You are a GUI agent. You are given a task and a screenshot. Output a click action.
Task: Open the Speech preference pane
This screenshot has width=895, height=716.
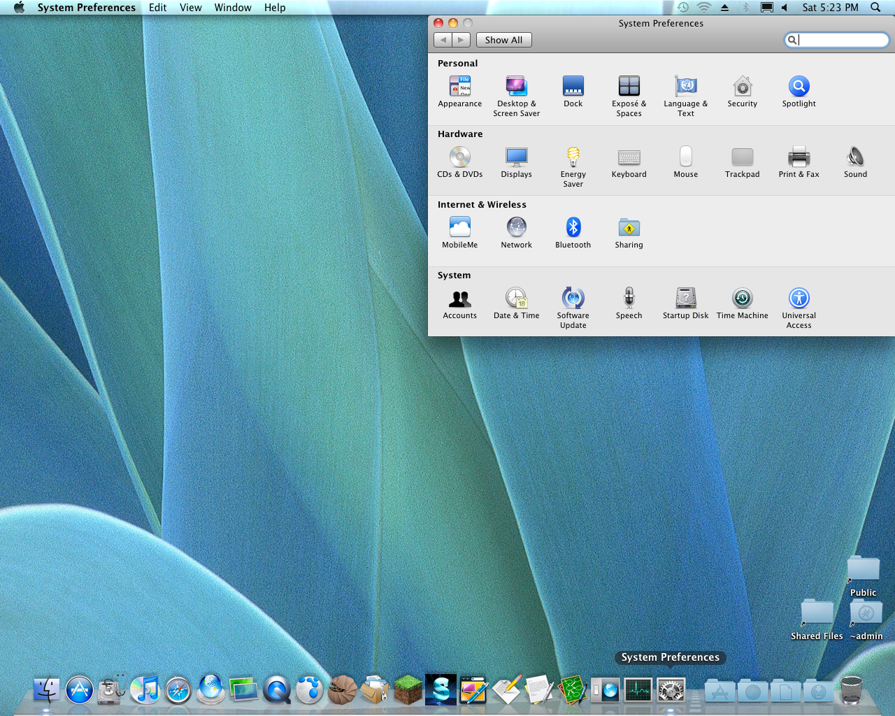629,303
